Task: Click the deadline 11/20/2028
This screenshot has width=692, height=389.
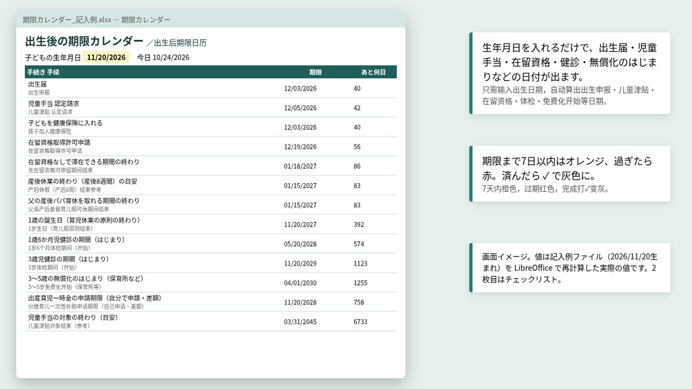Action: (x=300, y=302)
